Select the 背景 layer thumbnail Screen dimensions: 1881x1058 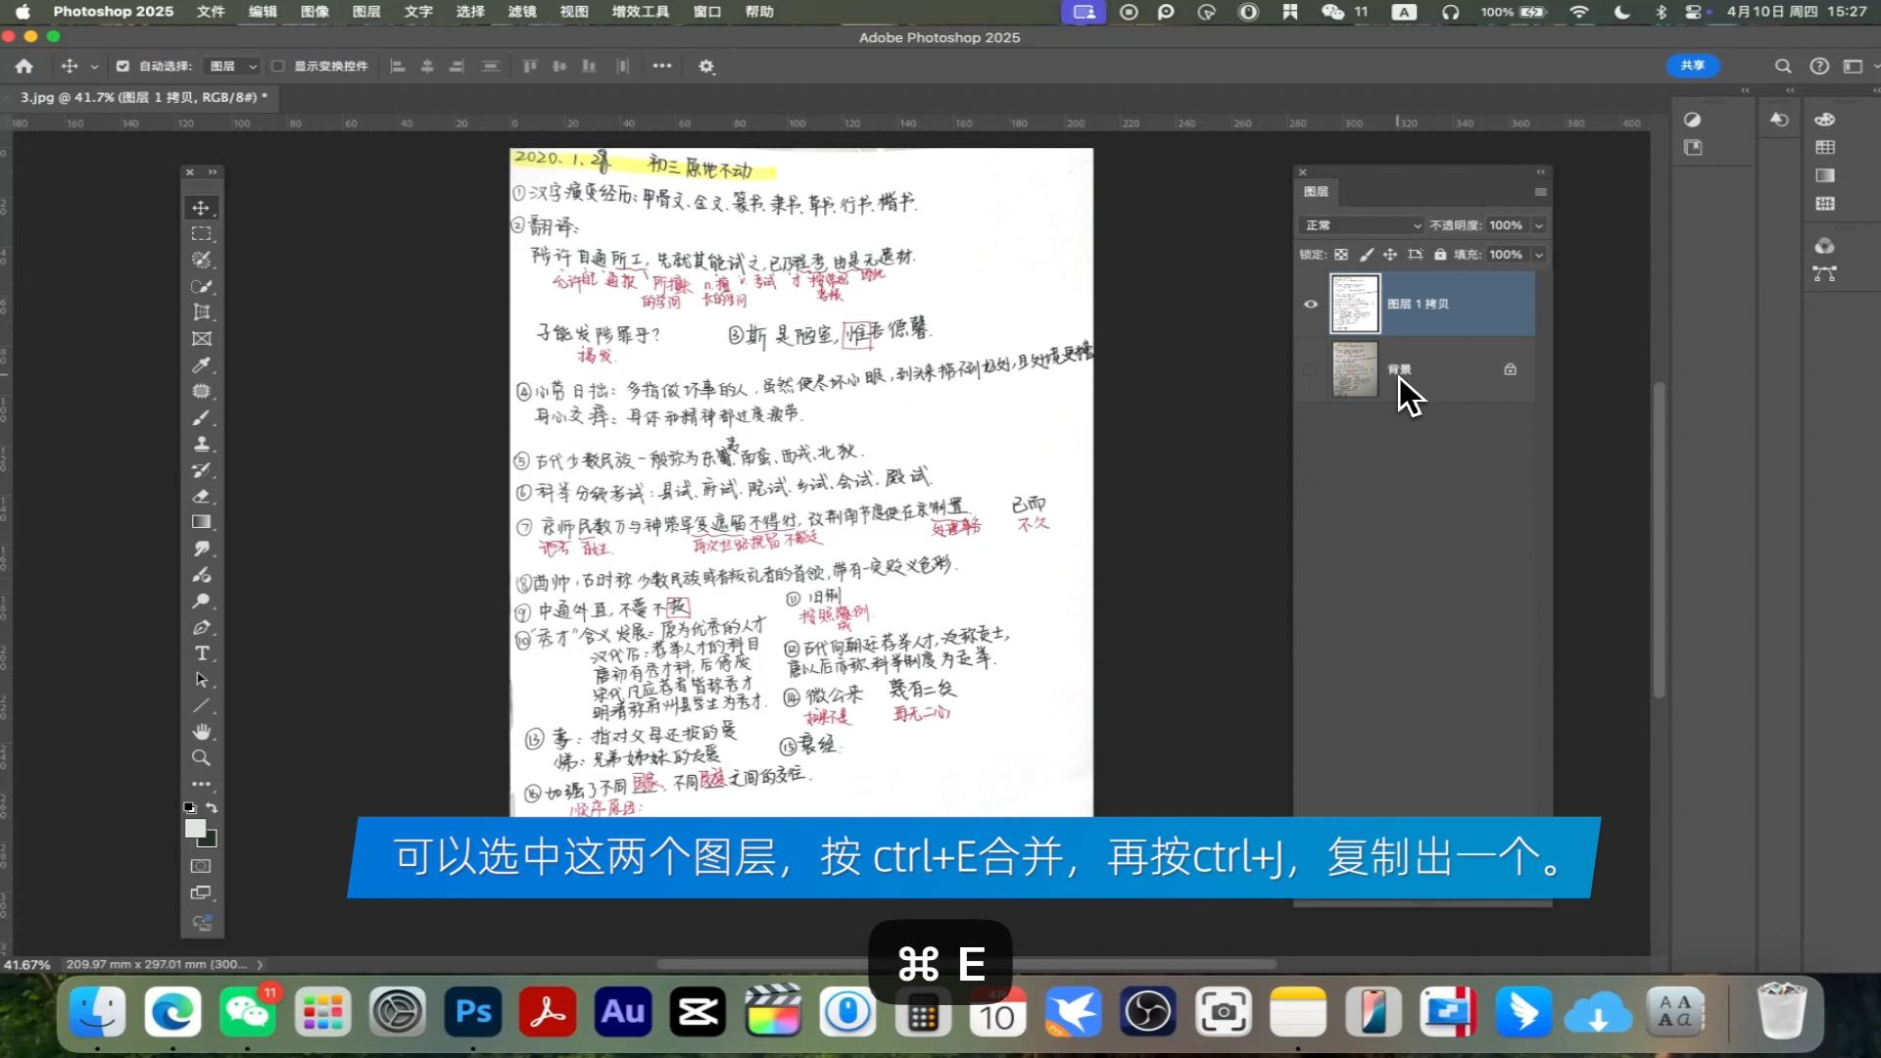(1355, 369)
